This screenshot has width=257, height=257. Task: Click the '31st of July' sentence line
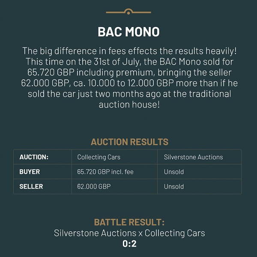coord(129,62)
